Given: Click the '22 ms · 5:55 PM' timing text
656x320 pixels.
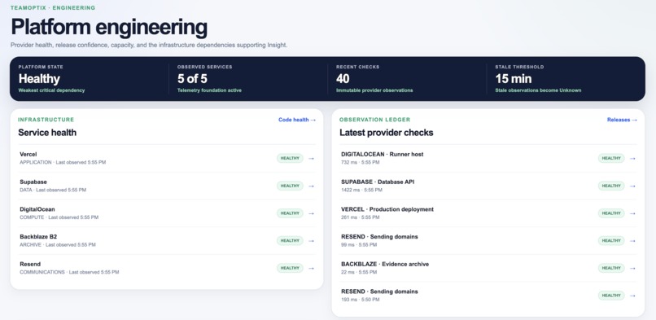Looking at the screenshot, I should pos(359,272).
